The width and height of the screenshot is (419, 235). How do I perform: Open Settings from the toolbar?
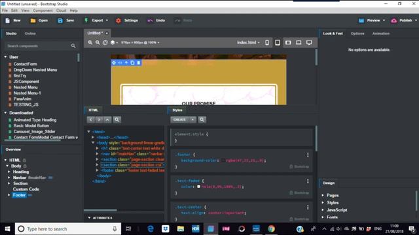(127, 20)
